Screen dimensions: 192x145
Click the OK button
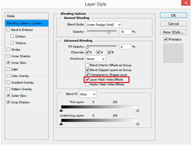[x=173, y=15]
